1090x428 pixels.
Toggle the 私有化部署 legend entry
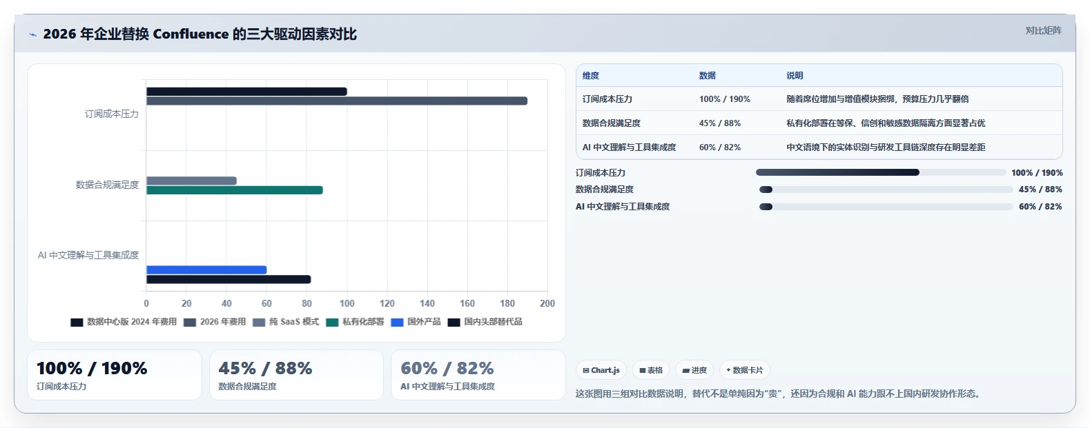(355, 322)
